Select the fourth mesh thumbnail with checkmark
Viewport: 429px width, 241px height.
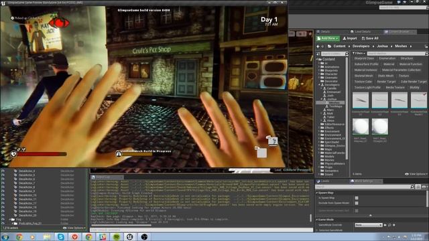pos(419,100)
